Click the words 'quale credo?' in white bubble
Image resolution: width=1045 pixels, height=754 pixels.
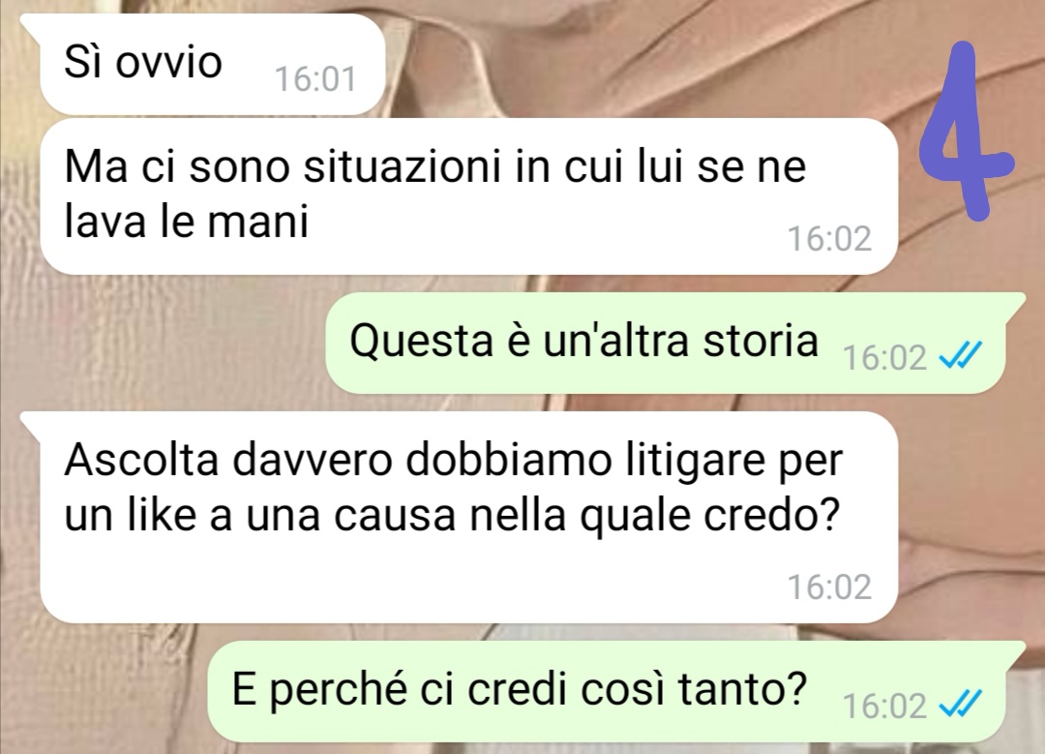(x=707, y=516)
